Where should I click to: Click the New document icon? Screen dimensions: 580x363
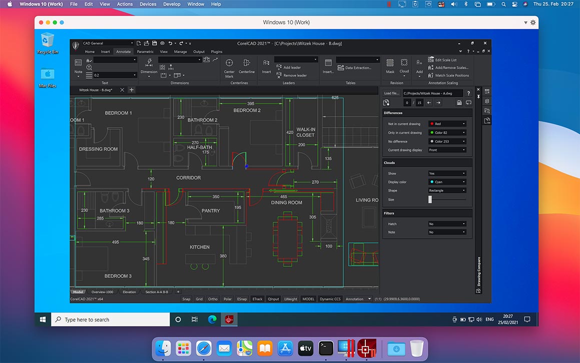click(139, 43)
